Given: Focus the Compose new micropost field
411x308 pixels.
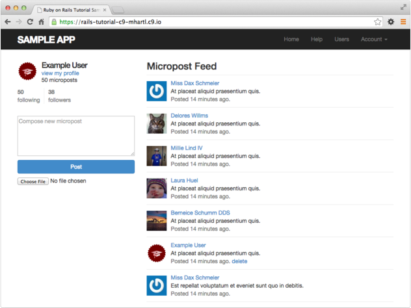Looking at the screenshot, I should 75,135.
